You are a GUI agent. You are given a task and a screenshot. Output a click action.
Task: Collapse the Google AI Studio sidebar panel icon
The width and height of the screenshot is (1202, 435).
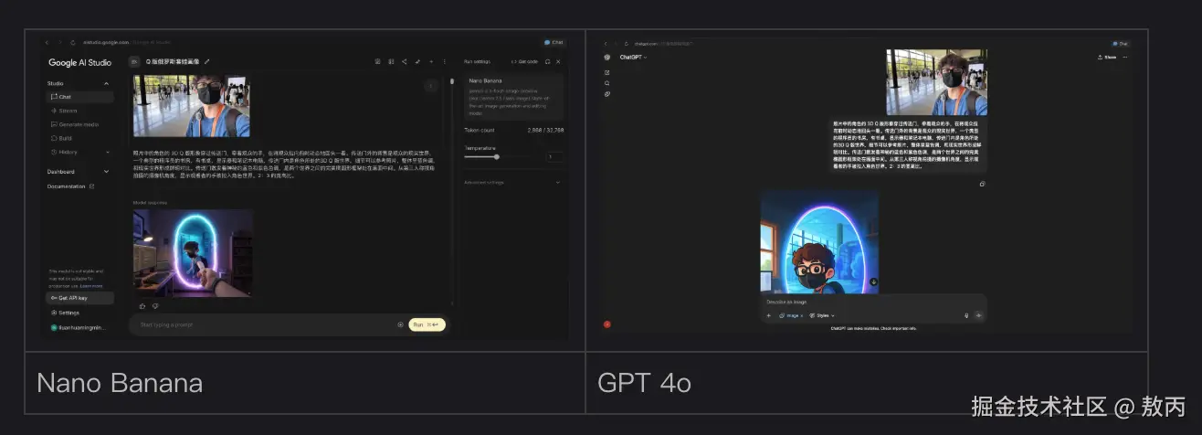[x=134, y=61]
